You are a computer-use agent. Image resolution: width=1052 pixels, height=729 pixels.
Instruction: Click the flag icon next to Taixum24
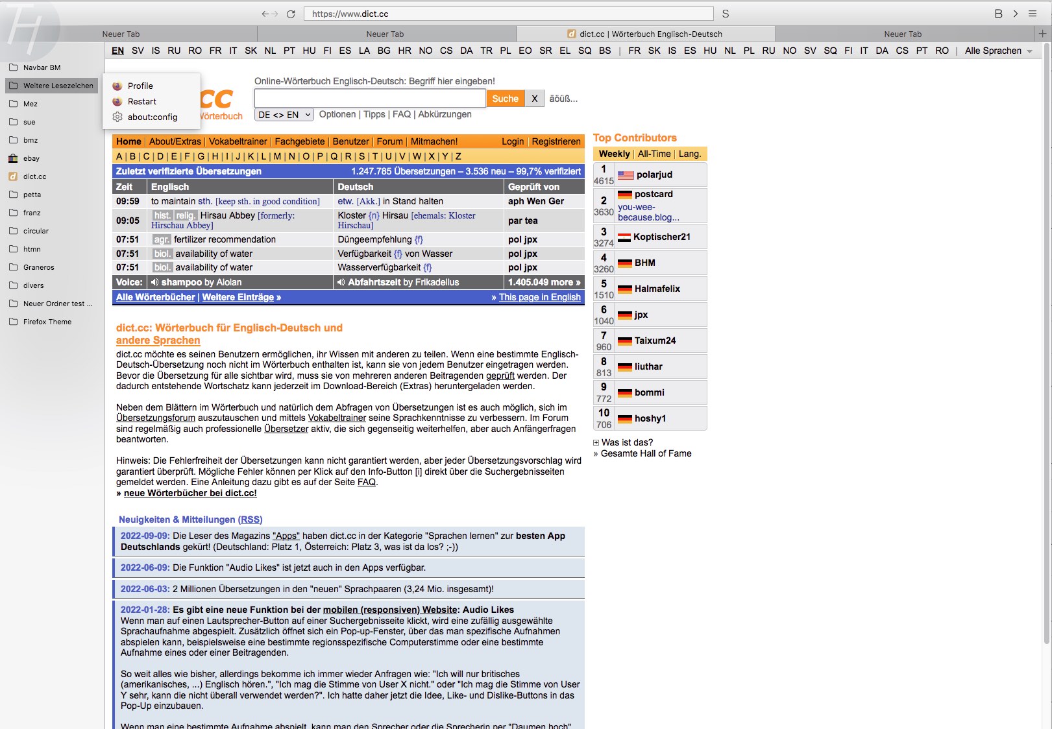(x=625, y=341)
